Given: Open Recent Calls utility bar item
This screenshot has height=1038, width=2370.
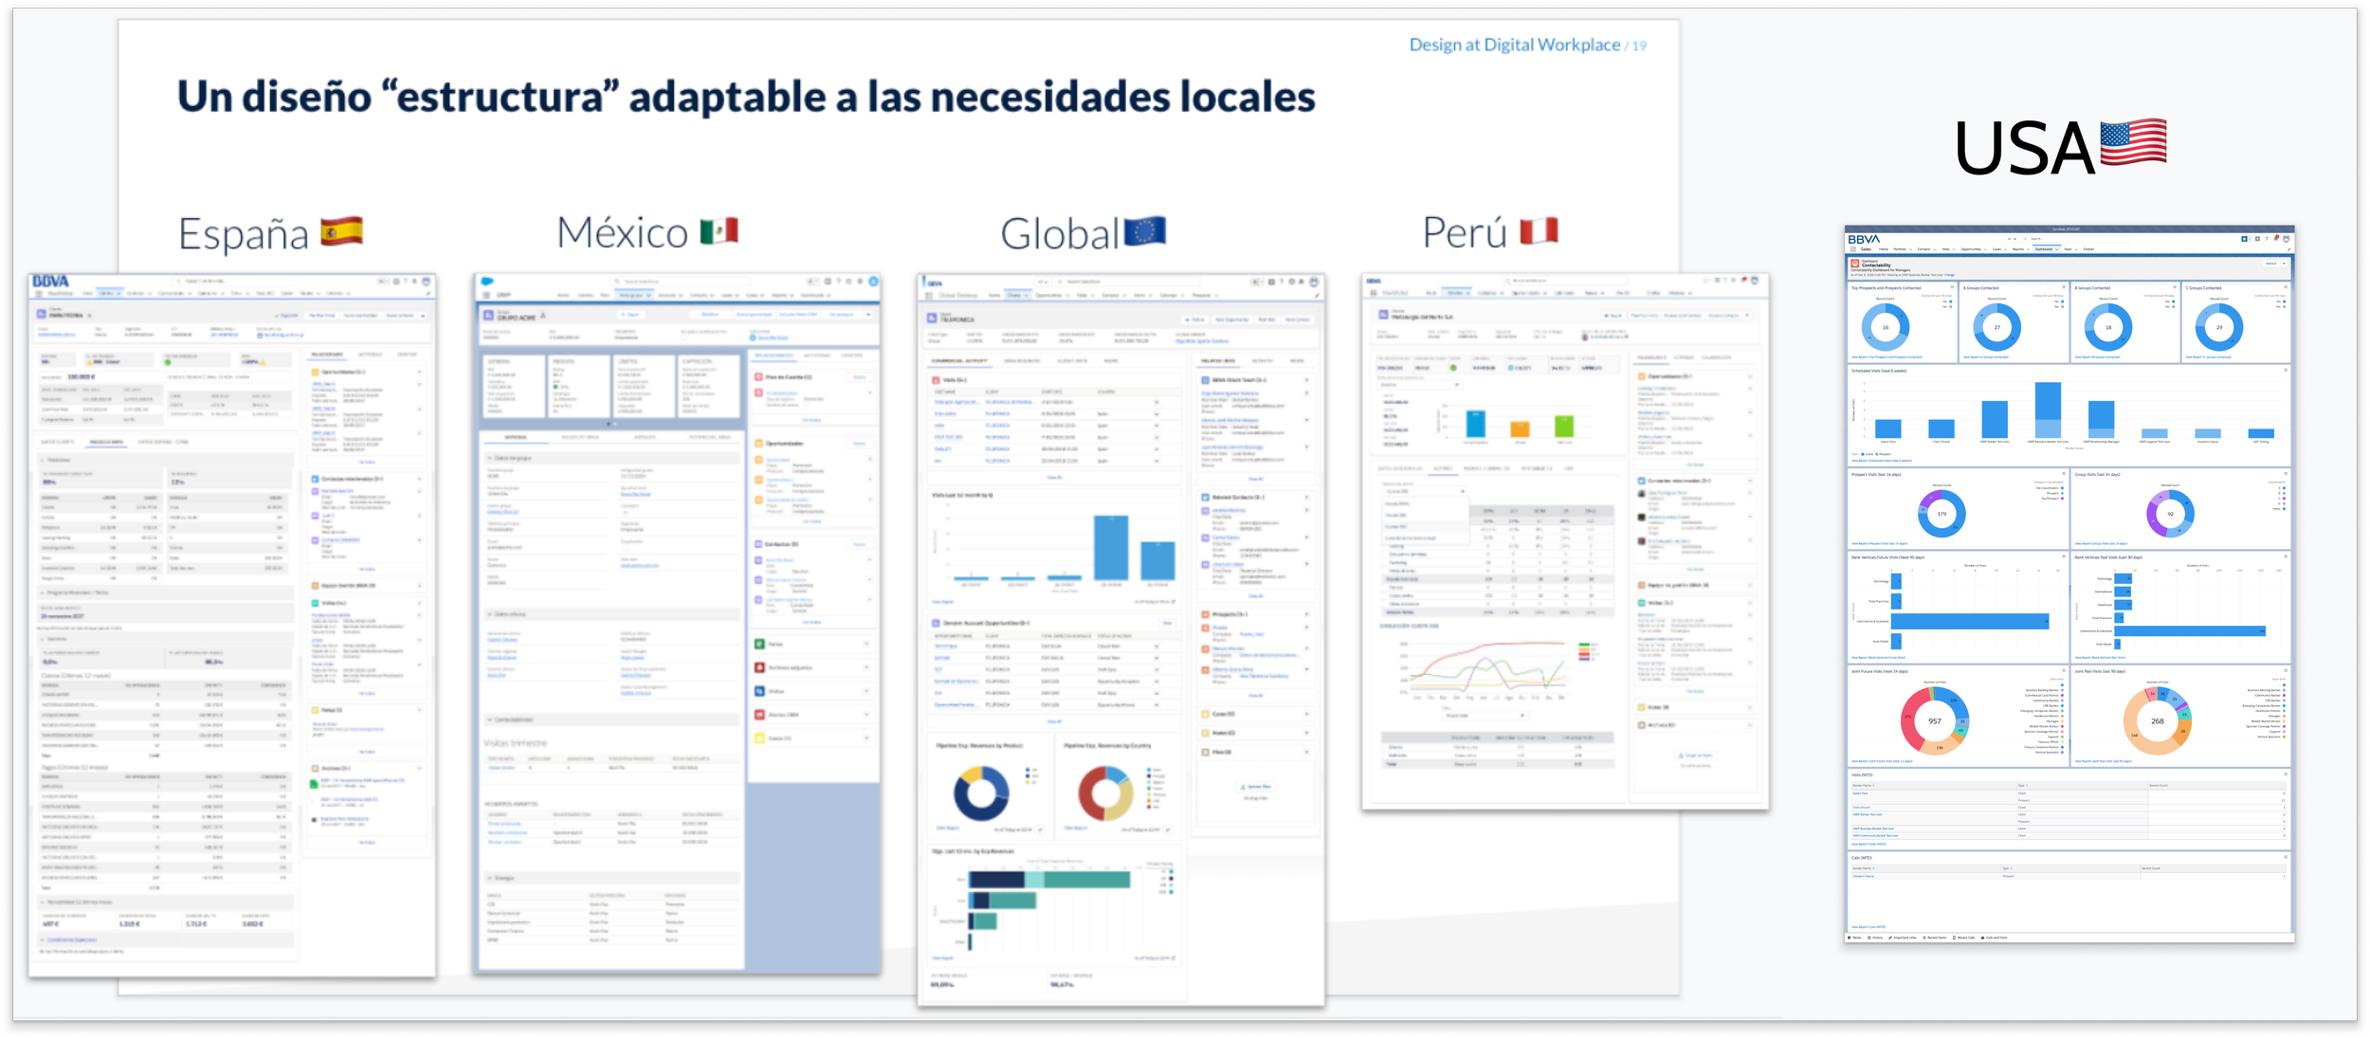Looking at the screenshot, I should pos(1965,938).
